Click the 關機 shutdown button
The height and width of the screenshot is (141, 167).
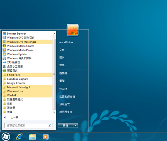(x=65, y=126)
